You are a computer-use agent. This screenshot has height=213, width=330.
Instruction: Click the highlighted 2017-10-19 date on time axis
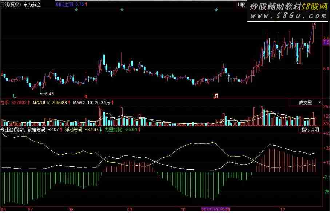pos(215,209)
